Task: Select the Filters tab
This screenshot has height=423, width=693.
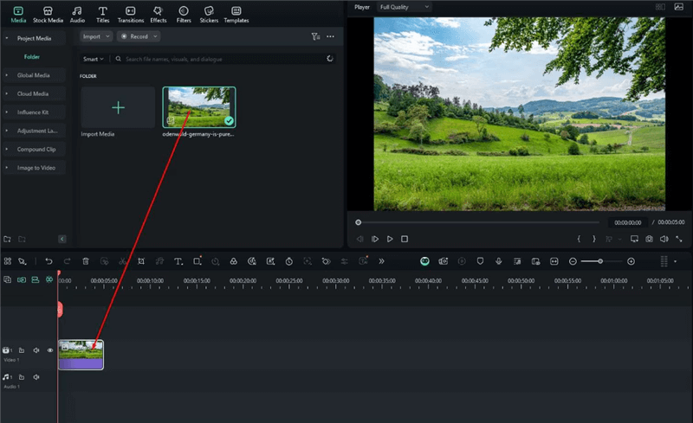Action: [x=184, y=15]
